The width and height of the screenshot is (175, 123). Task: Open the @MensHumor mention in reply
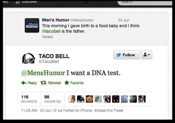[43, 73]
